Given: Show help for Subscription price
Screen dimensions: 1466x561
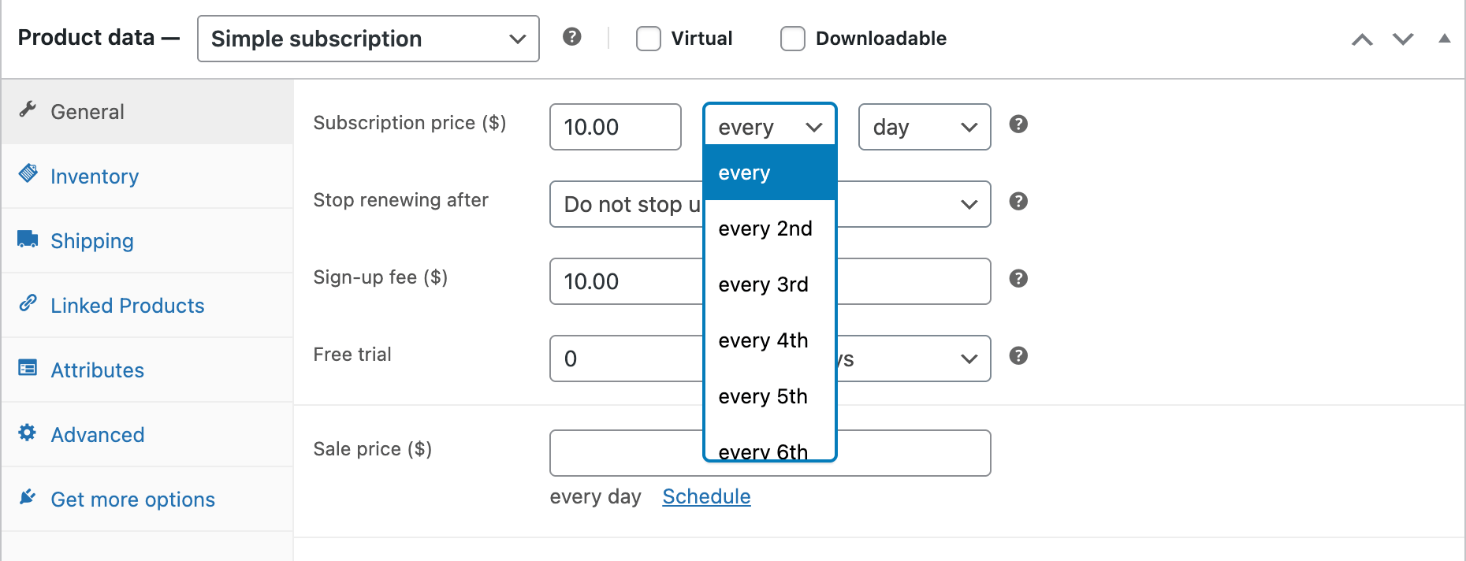Looking at the screenshot, I should tap(1018, 124).
